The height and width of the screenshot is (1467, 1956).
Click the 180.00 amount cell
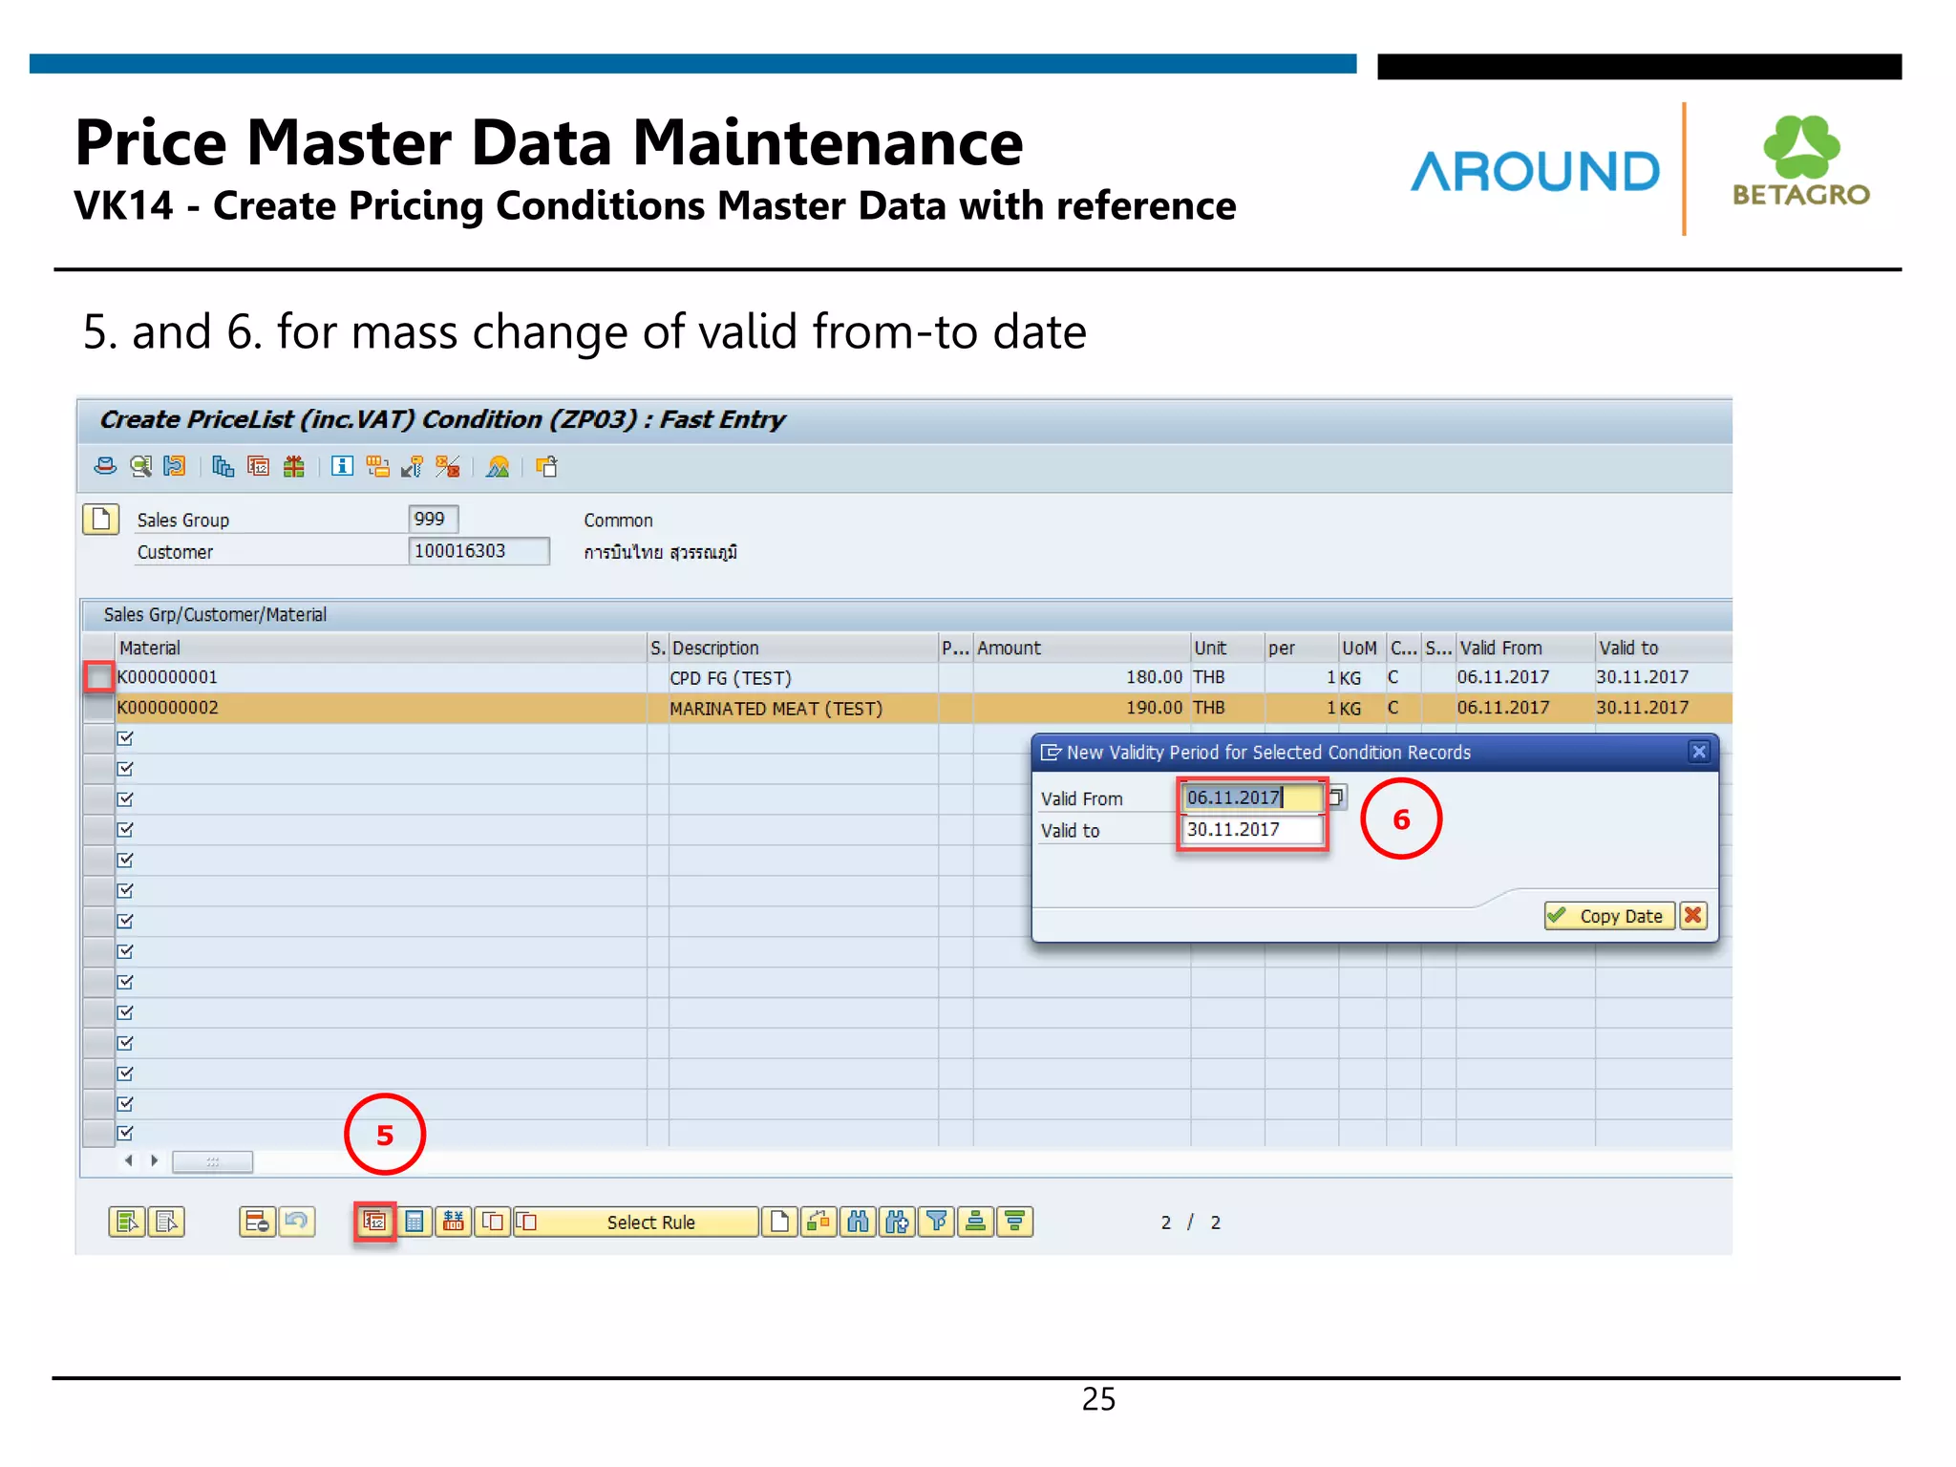click(x=1081, y=677)
